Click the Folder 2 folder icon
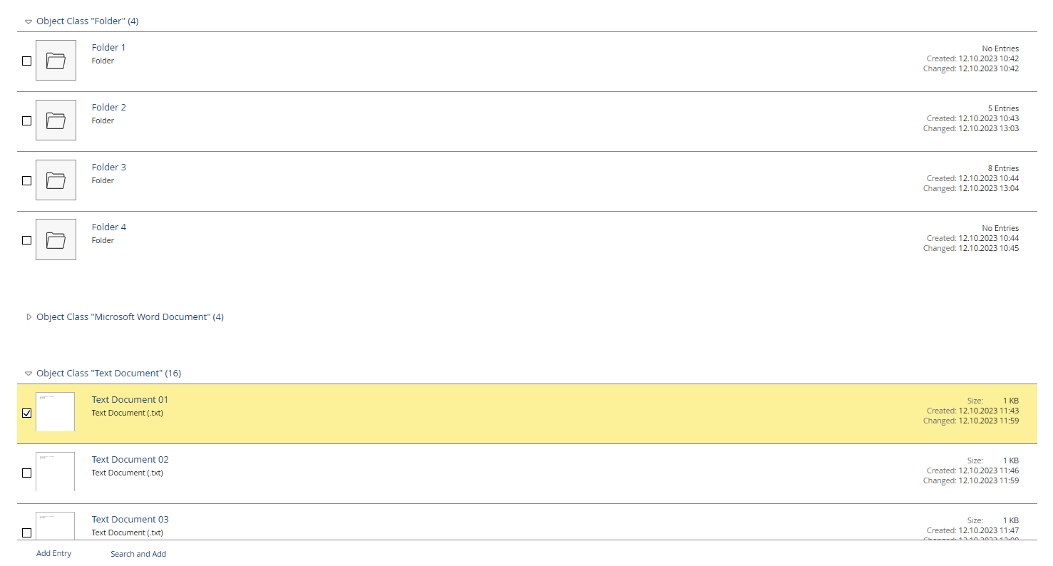This screenshot has height=566, width=1053. pyautogui.click(x=56, y=120)
